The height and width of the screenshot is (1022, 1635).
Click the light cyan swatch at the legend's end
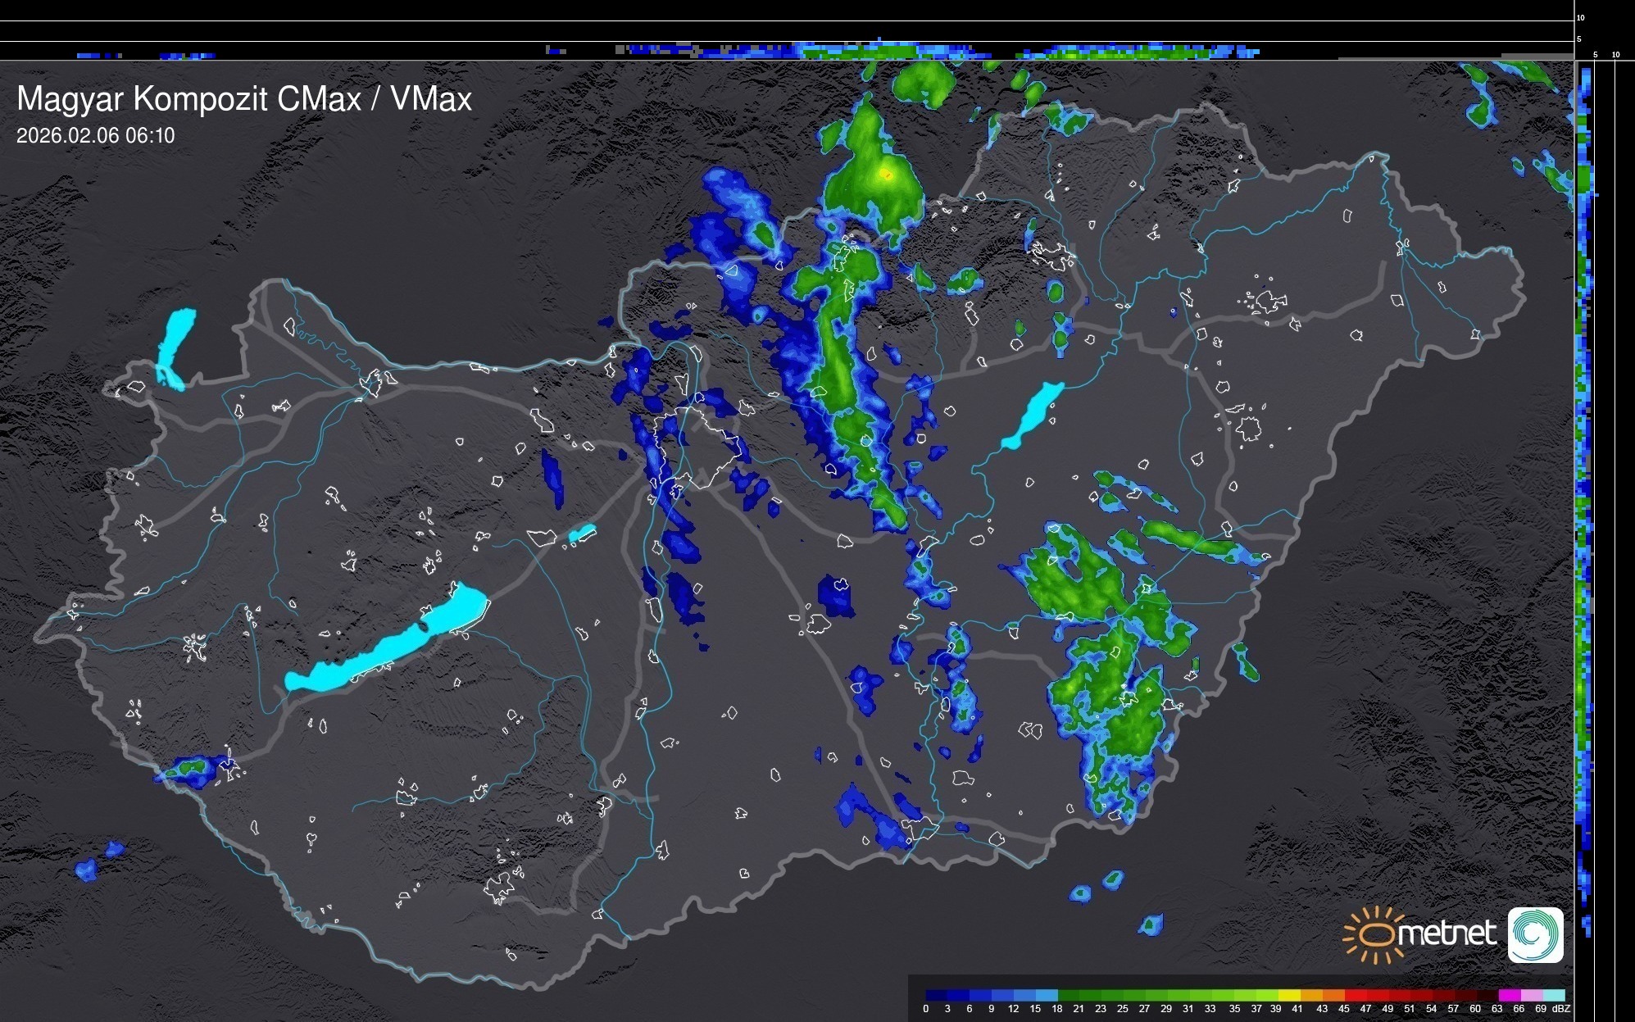[1554, 995]
